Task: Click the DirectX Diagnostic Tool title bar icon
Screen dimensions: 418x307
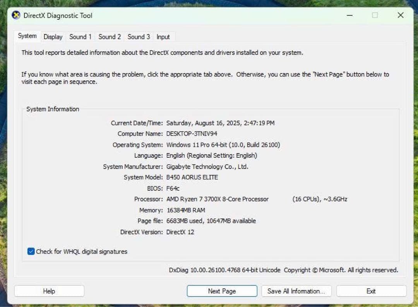Action: (x=16, y=15)
